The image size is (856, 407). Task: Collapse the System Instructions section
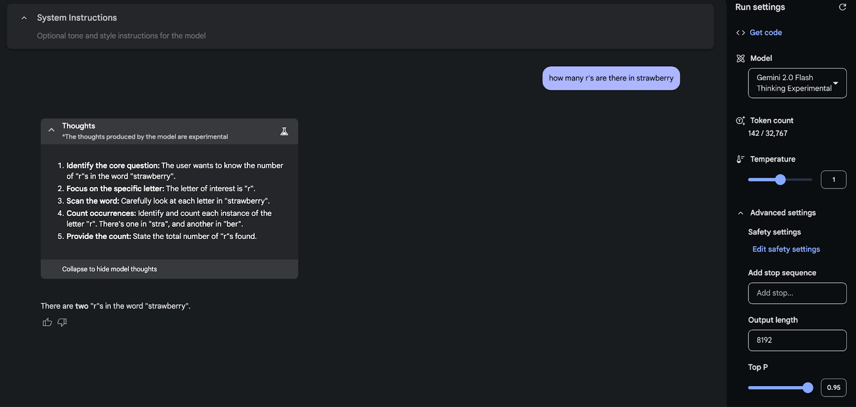coord(24,18)
